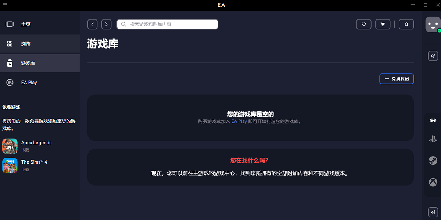Click the 您在找什么吗? heading
Screen dimensions: 441x220
249,161
